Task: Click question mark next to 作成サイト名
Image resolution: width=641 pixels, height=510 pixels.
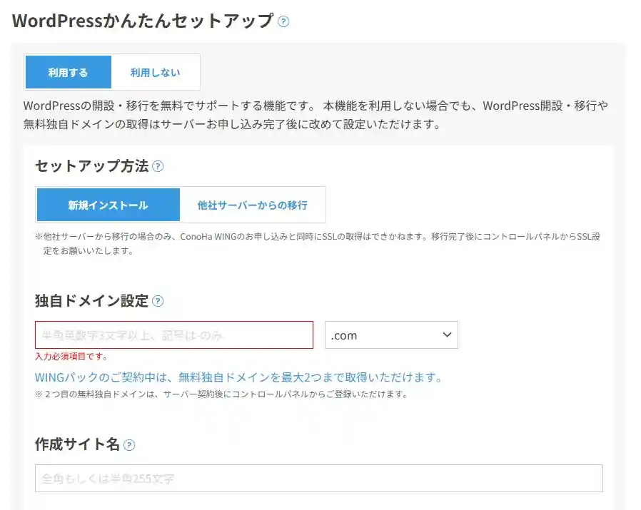Action: pyautogui.click(x=129, y=444)
